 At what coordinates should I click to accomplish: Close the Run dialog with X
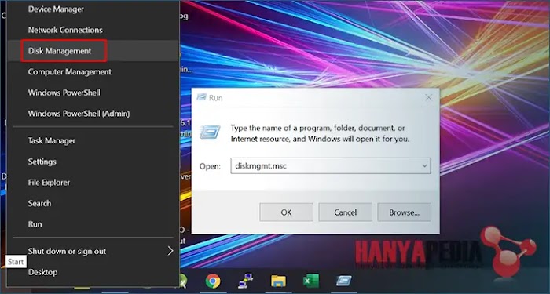tap(429, 98)
